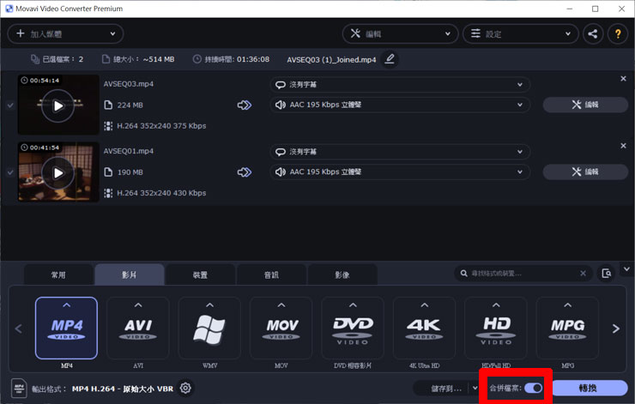Select the AVI video format
635x404 pixels.
tap(138, 328)
